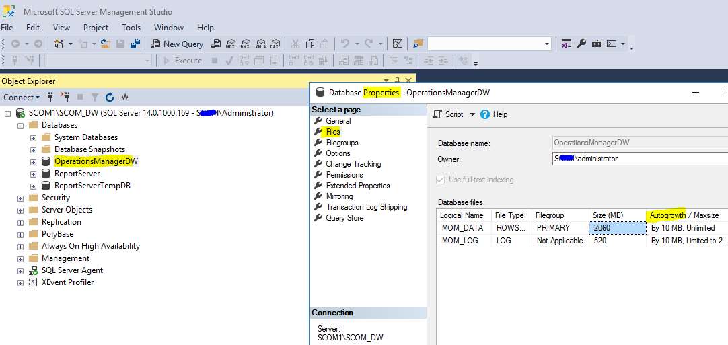This screenshot has height=345, width=728.
Task: Click the Execute button
Action: pyautogui.click(x=182, y=61)
